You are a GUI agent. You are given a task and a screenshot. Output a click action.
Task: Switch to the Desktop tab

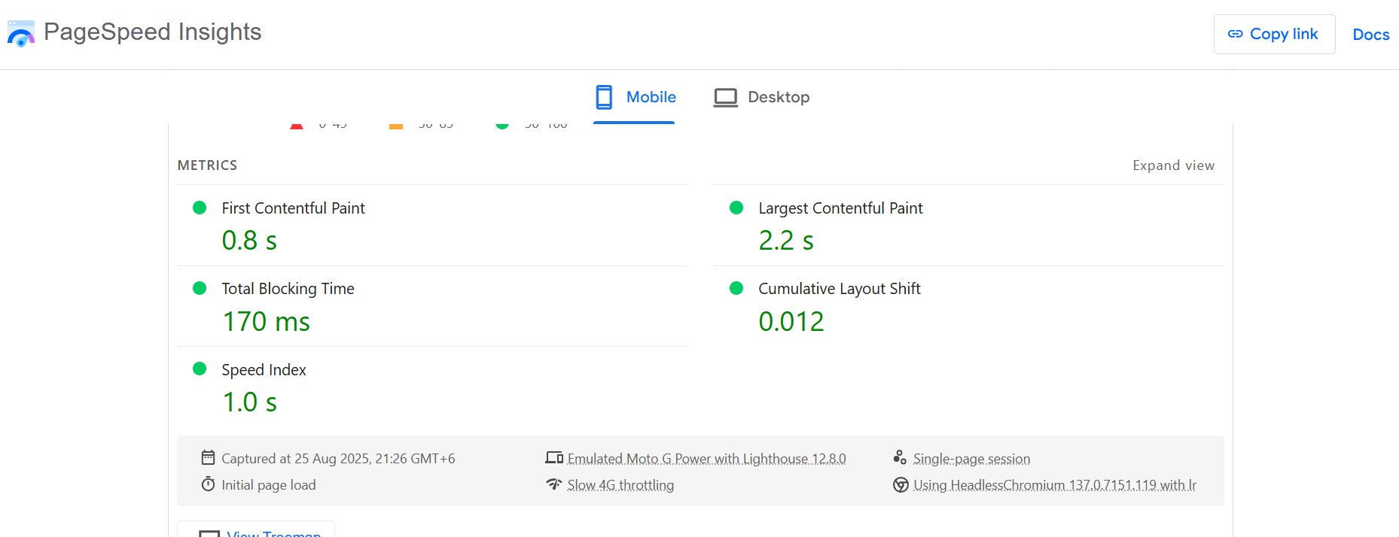[x=762, y=97]
